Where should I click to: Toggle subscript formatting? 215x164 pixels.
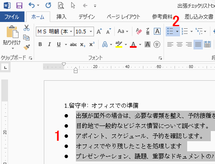83,45
